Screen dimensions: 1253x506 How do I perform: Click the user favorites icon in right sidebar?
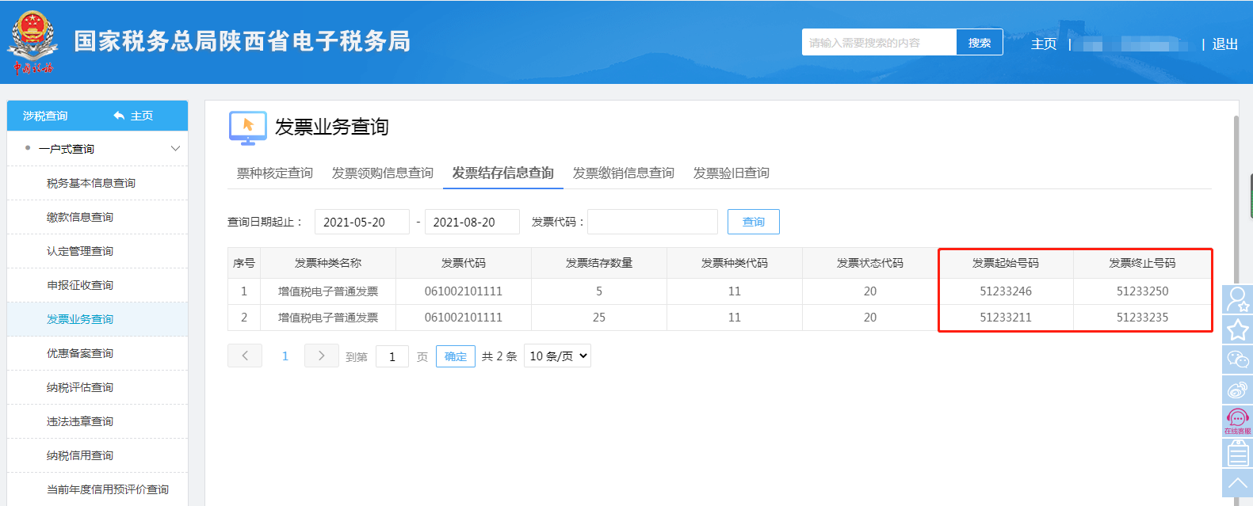point(1237,299)
